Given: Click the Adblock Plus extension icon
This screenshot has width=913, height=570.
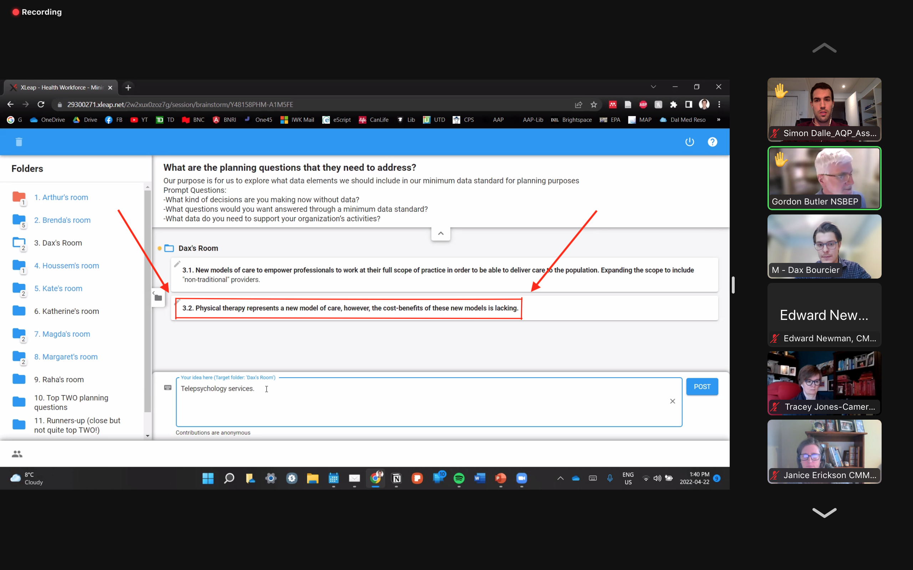Looking at the screenshot, I should [x=643, y=104].
